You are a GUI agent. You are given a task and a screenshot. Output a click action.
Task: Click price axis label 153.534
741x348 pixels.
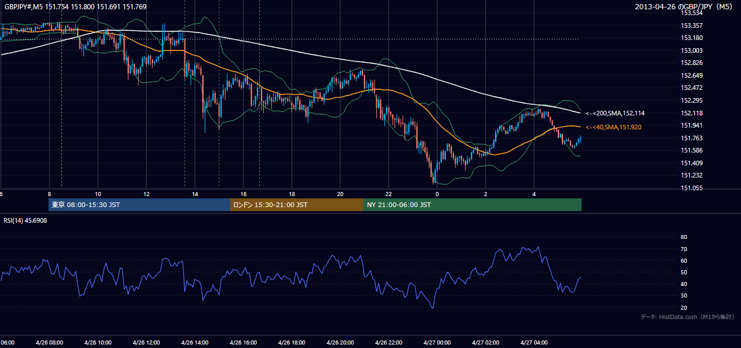[692, 13]
